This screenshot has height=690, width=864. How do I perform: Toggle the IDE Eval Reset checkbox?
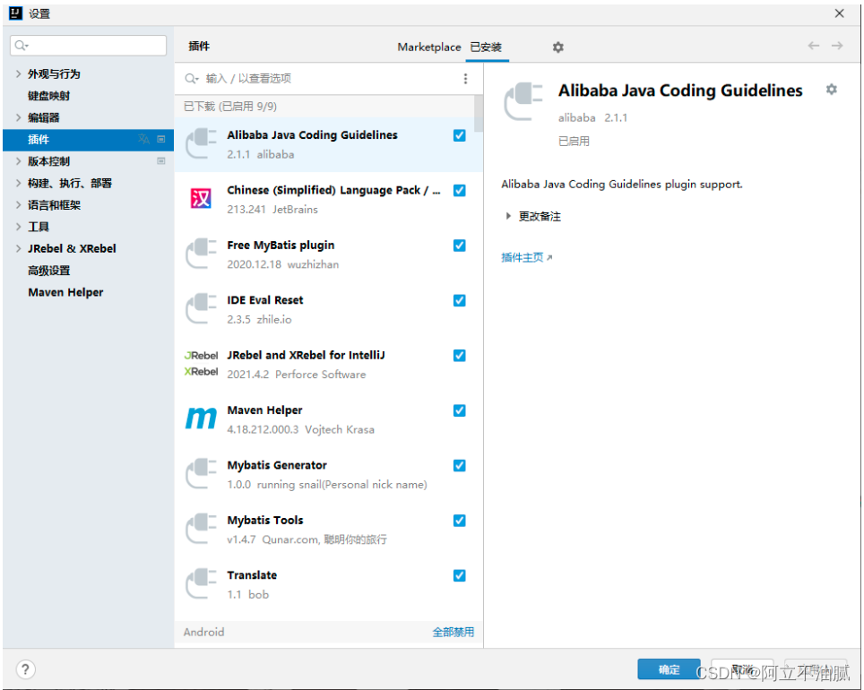(460, 300)
